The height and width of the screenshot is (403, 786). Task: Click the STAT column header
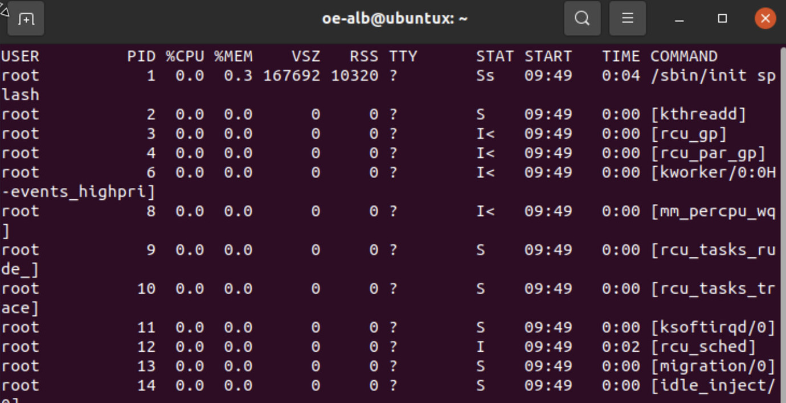tap(494, 56)
